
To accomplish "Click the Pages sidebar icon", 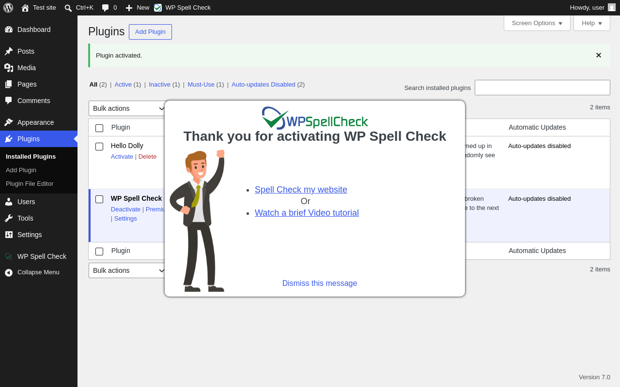I will tap(9, 84).
